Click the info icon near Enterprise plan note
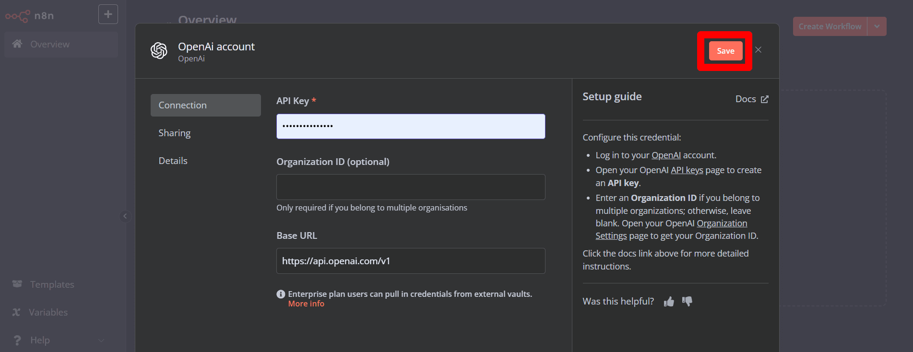The height and width of the screenshot is (352, 913). (x=281, y=294)
